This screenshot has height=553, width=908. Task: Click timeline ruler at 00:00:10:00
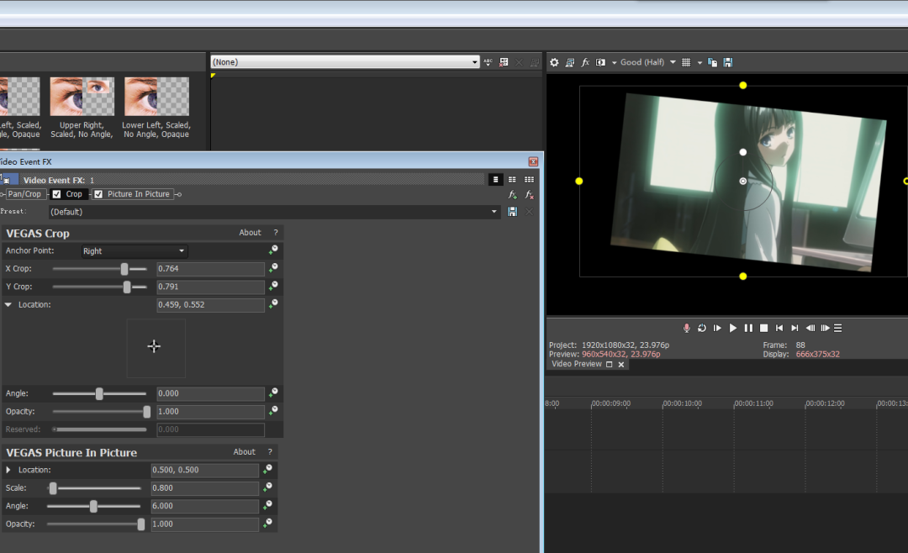[682, 403]
